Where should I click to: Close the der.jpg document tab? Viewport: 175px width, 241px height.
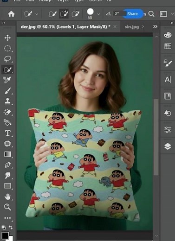(115, 27)
